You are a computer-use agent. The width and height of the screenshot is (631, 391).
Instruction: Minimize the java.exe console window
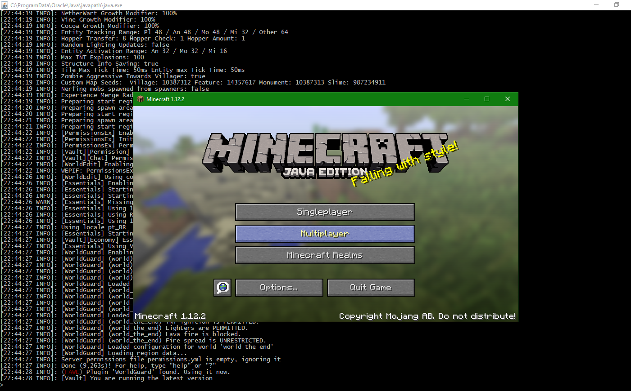[596, 5]
